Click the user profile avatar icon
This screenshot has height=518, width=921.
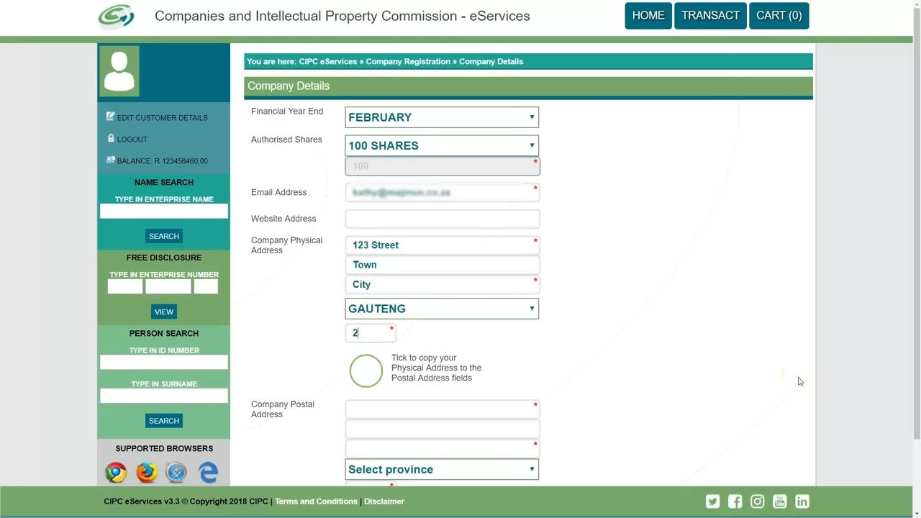point(119,71)
